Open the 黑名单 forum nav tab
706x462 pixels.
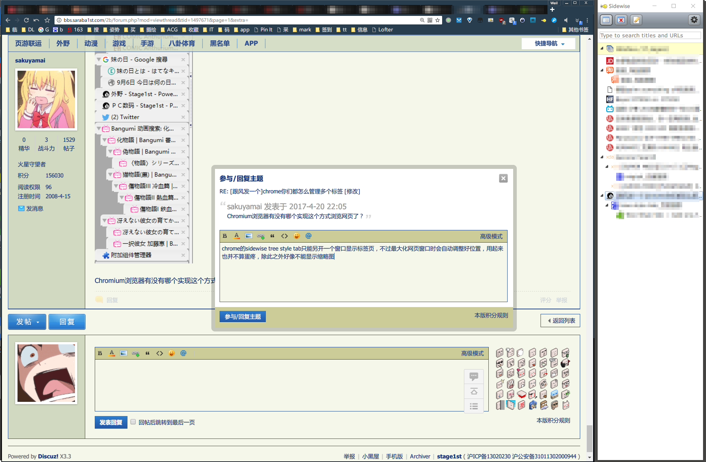click(x=220, y=44)
